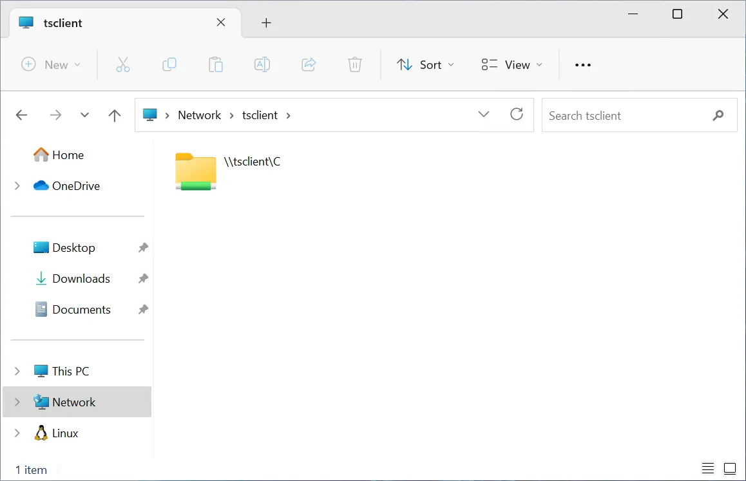Select Downloads in the sidebar
The image size is (746, 481).
(x=81, y=279)
